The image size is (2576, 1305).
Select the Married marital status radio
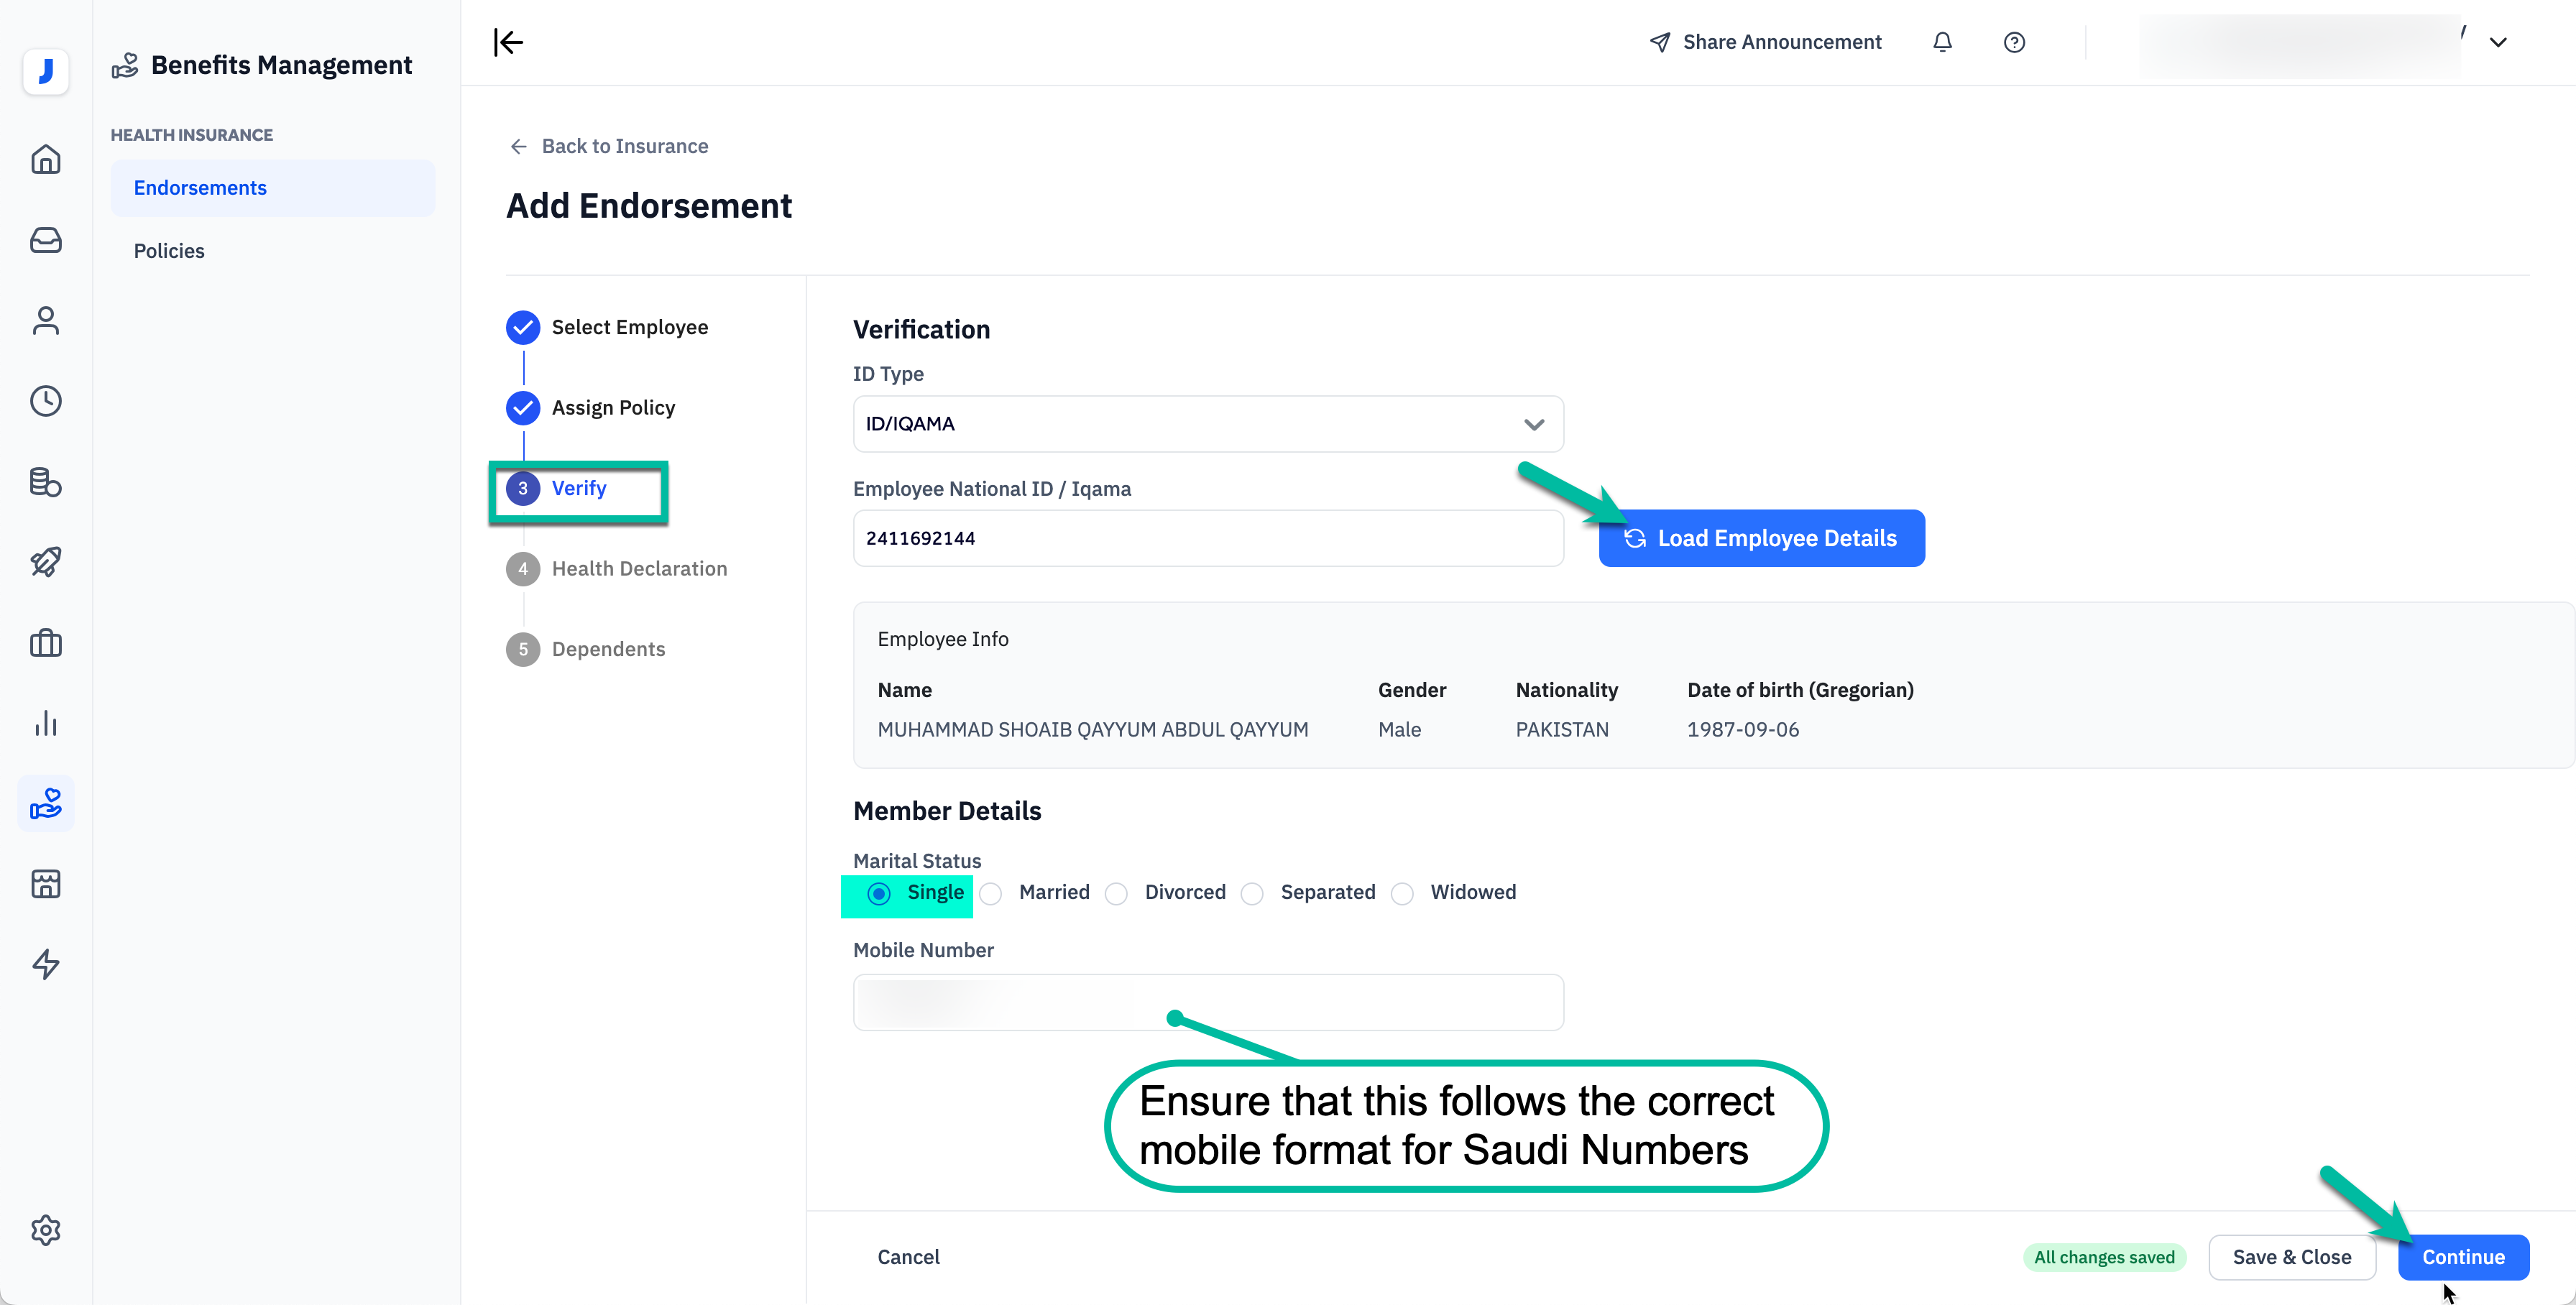point(991,893)
